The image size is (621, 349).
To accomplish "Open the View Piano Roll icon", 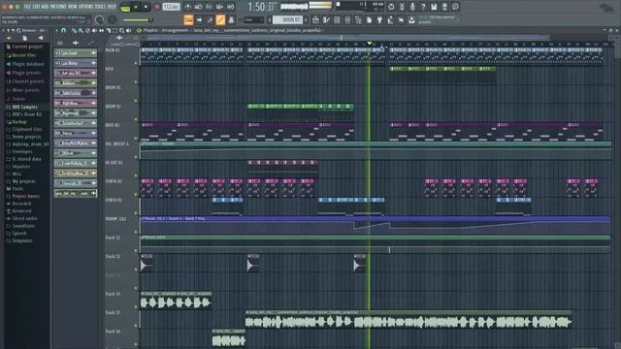I will 326,19.
